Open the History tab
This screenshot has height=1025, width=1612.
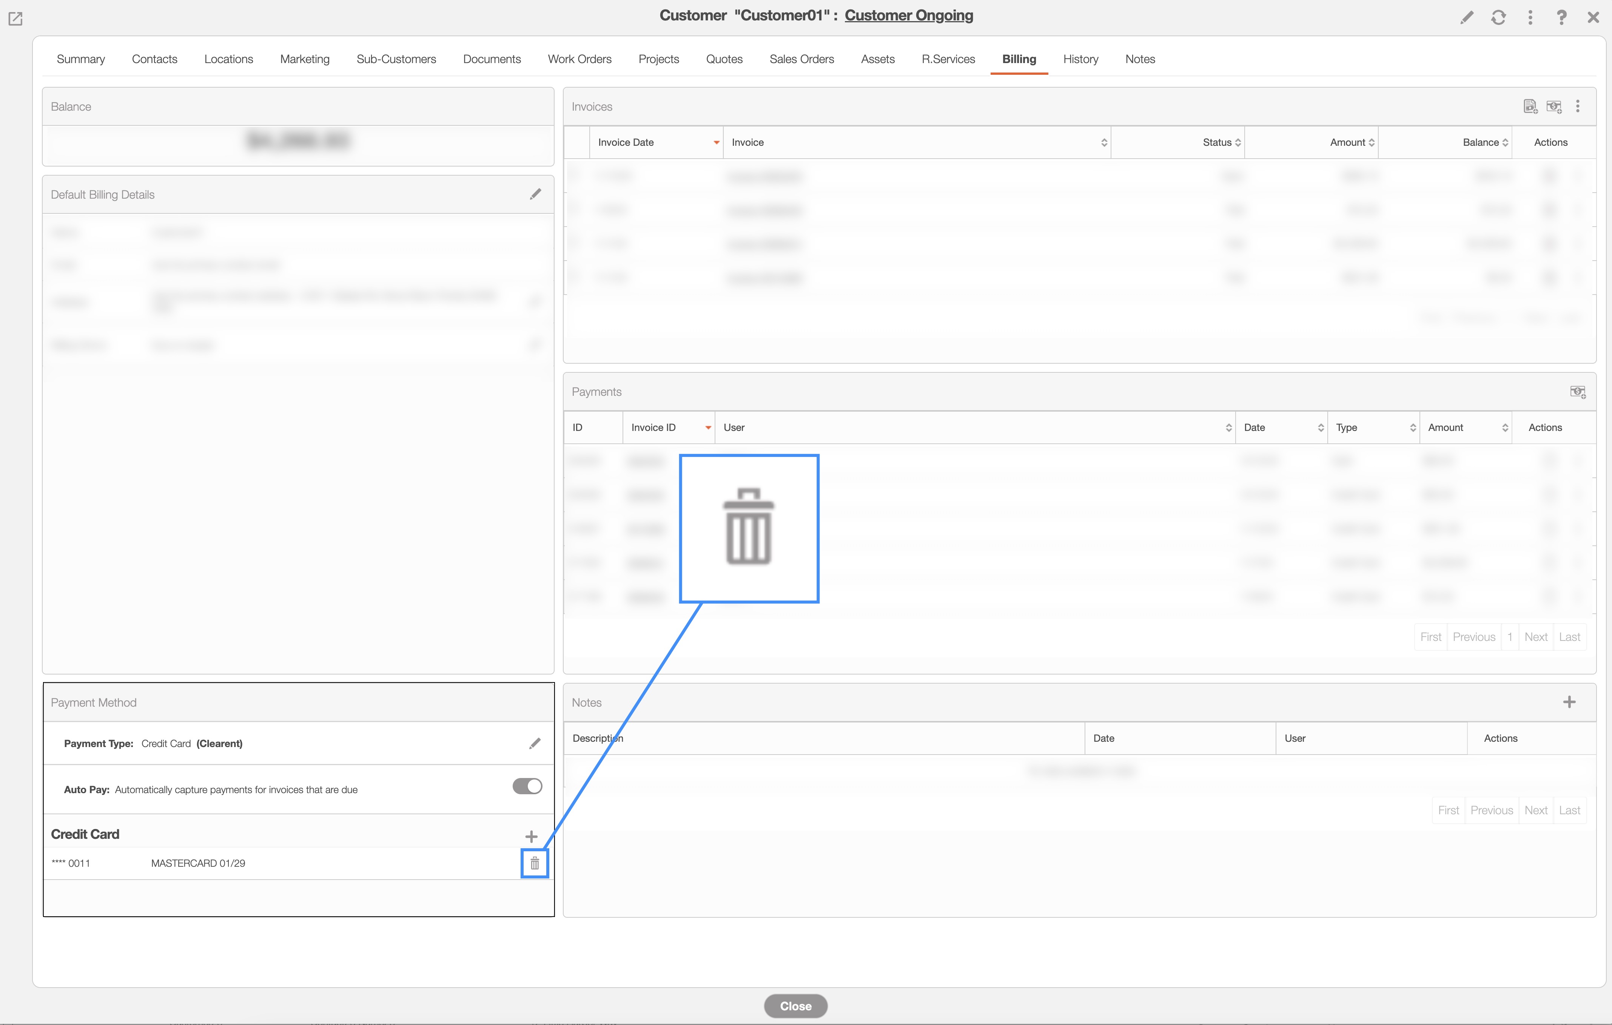coord(1080,59)
